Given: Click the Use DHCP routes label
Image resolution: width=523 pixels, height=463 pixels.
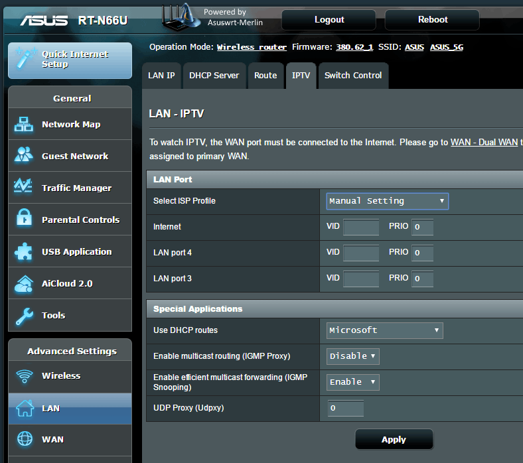Looking at the screenshot, I should [x=185, y=330].
